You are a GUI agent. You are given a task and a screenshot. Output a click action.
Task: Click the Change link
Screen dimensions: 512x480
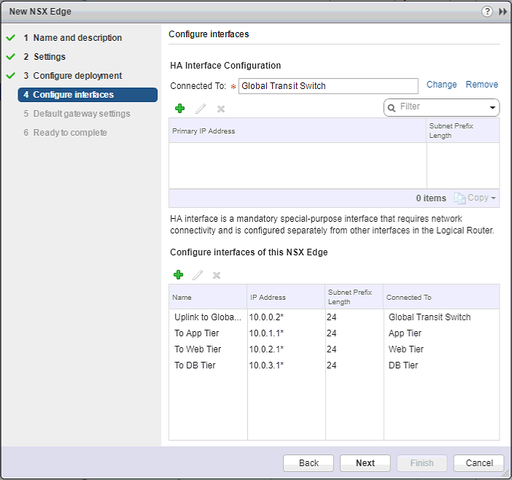441,85
